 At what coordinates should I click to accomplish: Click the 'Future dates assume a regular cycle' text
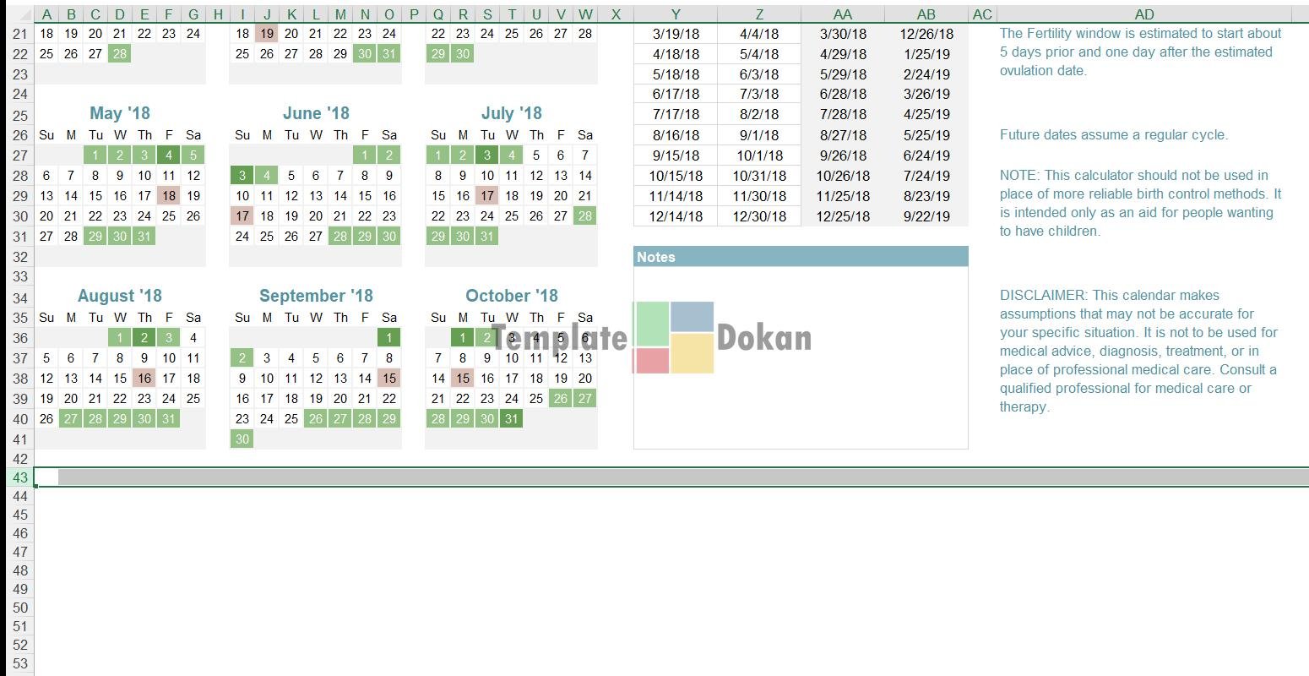coord(1113,135)
